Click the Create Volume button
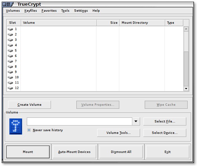The image size is (197, 166). 29,105
